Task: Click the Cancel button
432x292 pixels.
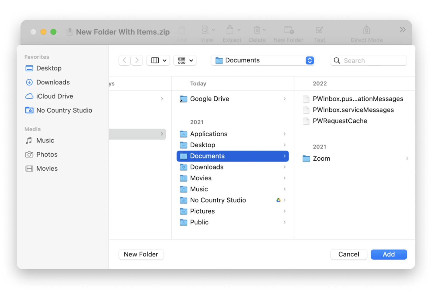Action: coord(349,254)
